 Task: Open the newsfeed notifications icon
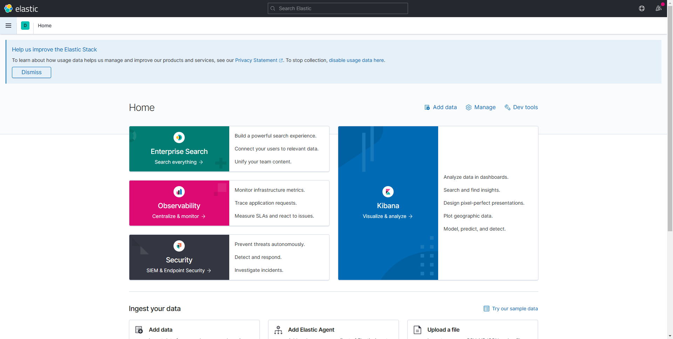[659, 8]
